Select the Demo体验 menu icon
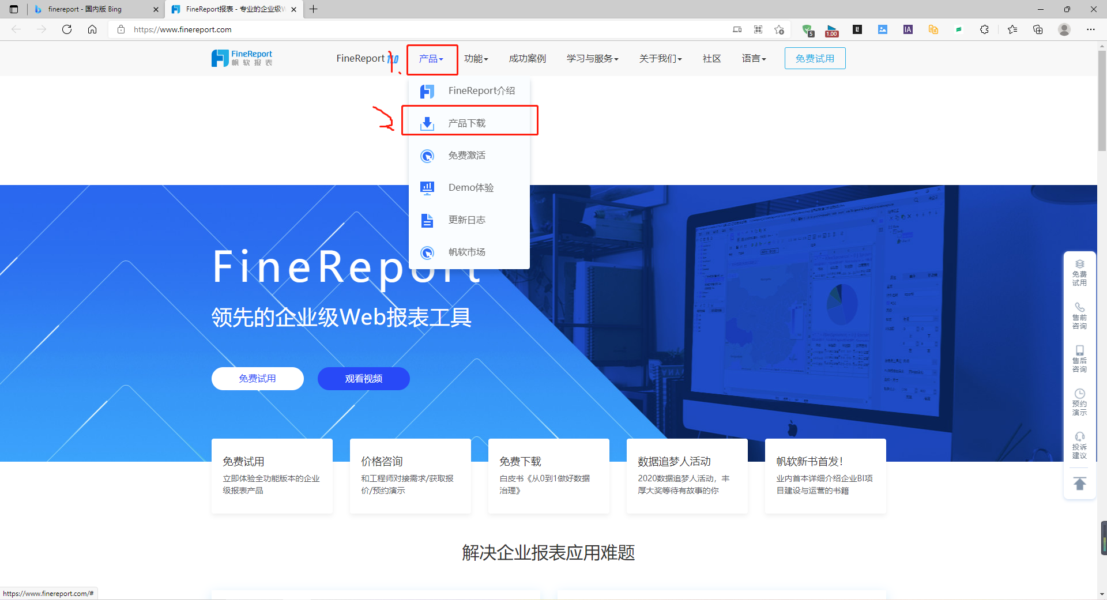Screen dimensions: 1107x600 click(427, 187)
